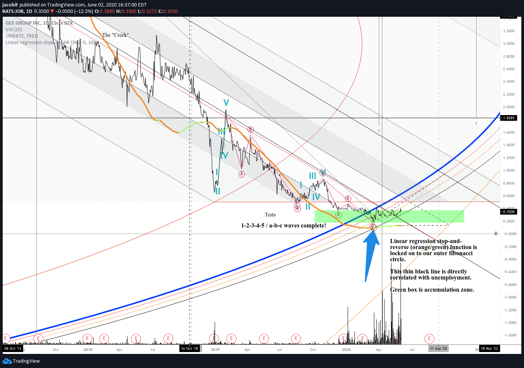
Task: Click 'Green box is accumulation zone.' note
Action: (x=432, y=290)
